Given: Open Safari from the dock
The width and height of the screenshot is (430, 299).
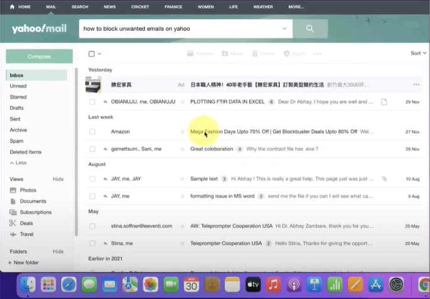Looking at the screenshot, I should pyautogui.click(x=69, y=285).
